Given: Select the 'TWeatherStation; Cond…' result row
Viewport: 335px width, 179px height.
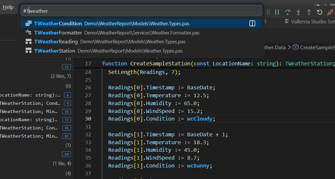Looking at the screenshot, I should 35,103.
